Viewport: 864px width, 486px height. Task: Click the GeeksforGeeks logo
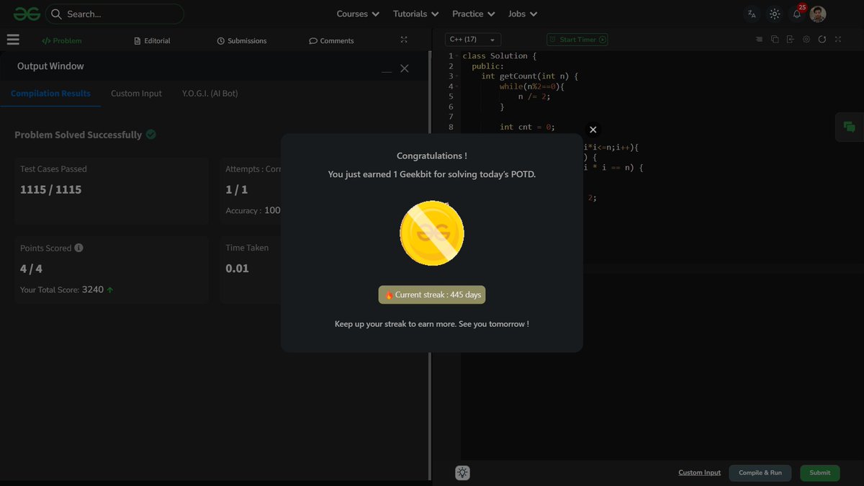(27, 14)
